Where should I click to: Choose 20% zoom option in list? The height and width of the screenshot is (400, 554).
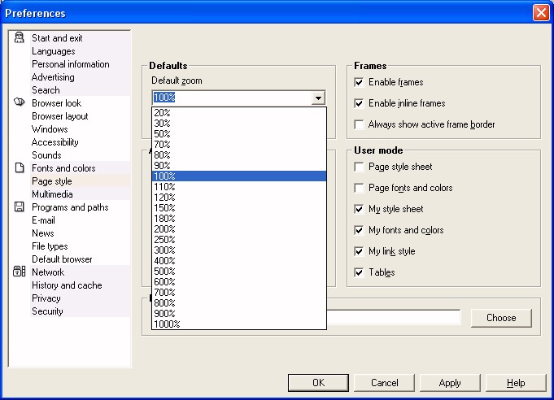coord(163,112)
